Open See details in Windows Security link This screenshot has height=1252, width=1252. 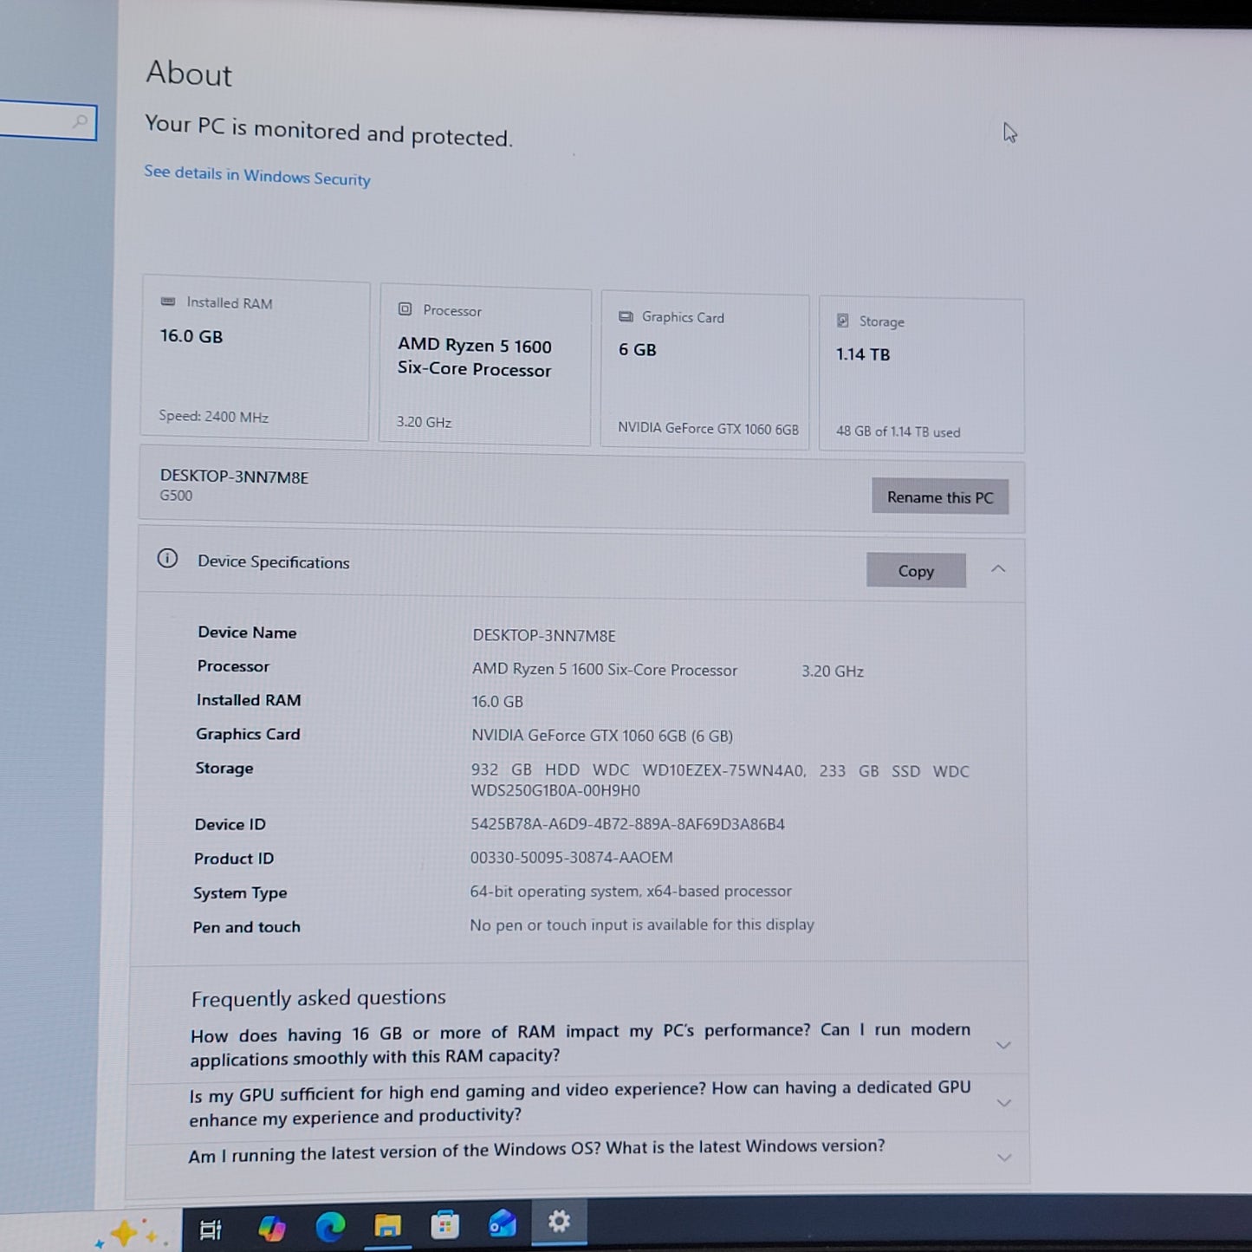tap(257, 176)
